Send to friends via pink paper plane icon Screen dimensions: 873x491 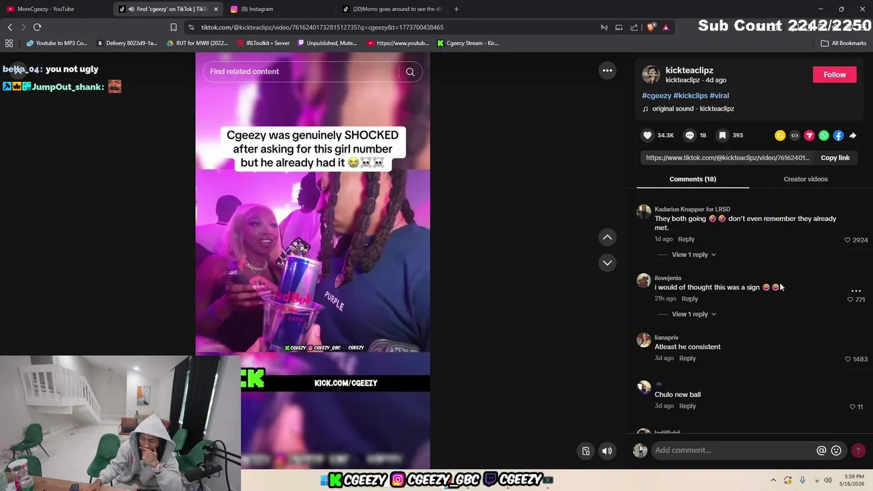tap(809, 136)
